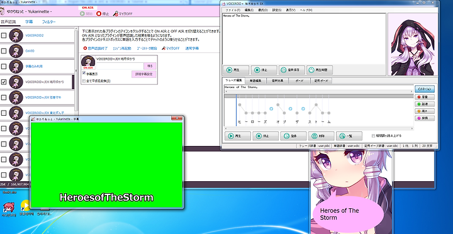Click the blue pause marker after ズ

point(271,109)
